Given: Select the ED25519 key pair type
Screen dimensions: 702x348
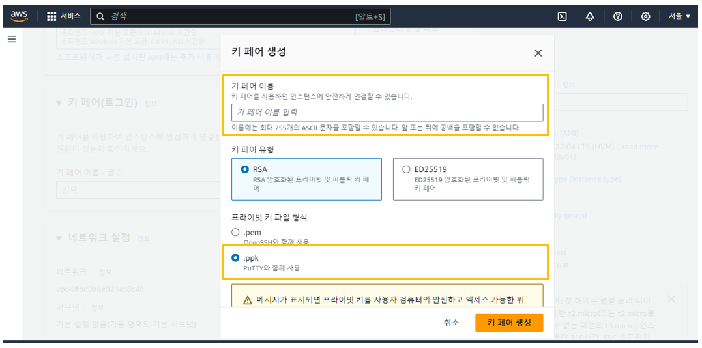Looking at the screenshot, I should pos(468,179).
